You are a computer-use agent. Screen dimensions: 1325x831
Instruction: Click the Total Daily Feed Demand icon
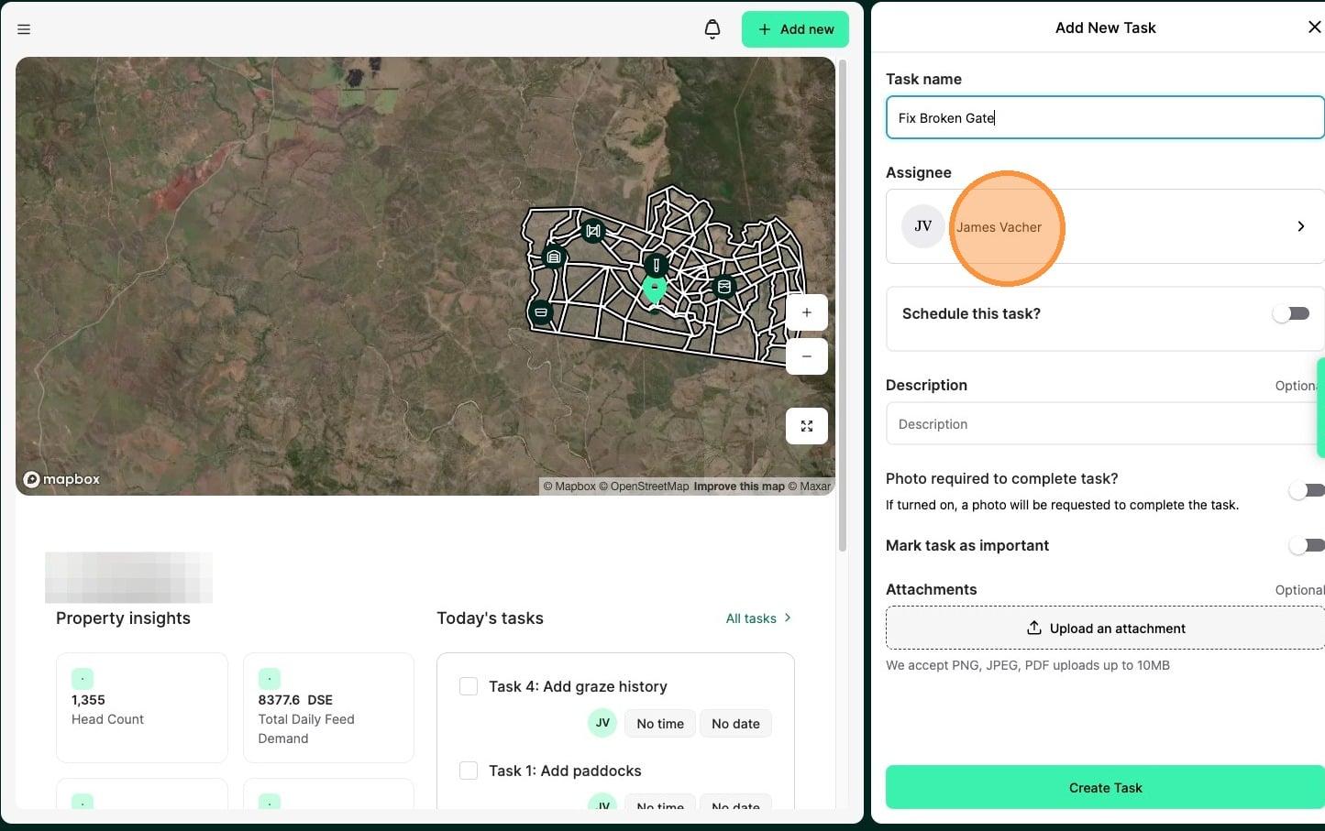click(270, 679)
